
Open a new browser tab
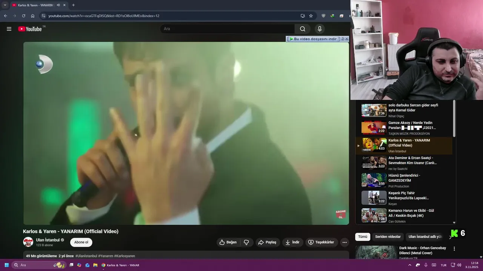click(73, 5)
